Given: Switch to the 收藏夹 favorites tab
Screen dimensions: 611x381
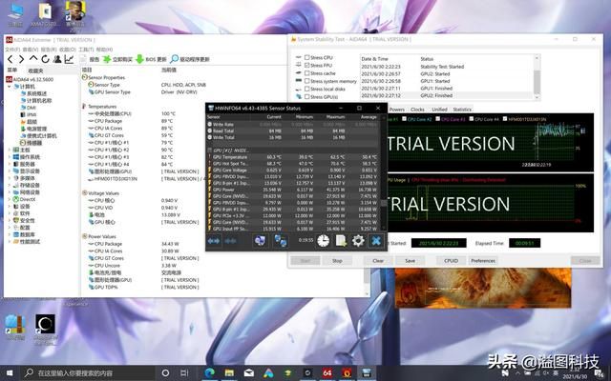Looking at the screenshot, I should click(x=36, y=70).
